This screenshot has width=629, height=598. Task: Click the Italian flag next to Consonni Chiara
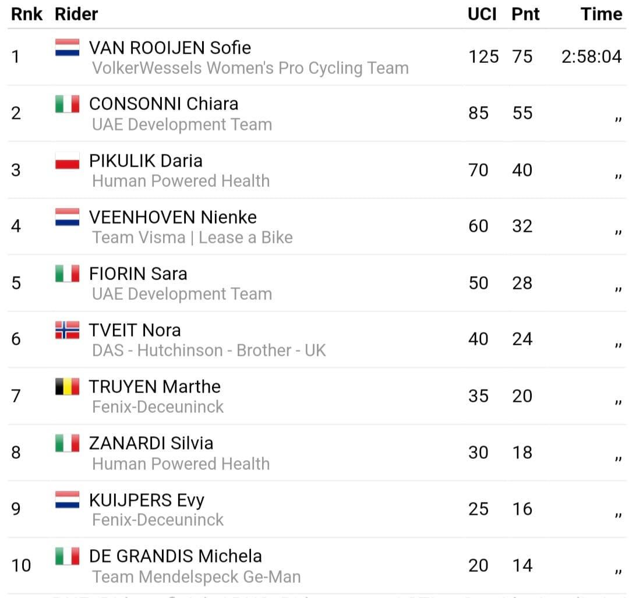pyautogui.click(x=67, y=104)
